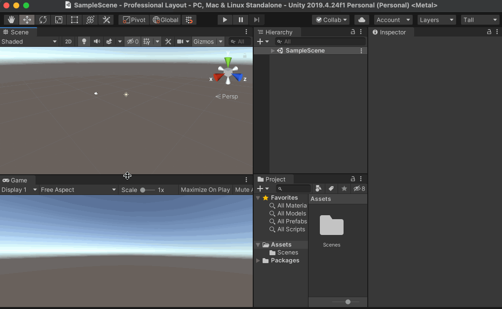The height and width of the screenshot is (309, 502).
Task: Open cloud Services window
Action: [362, 20]
